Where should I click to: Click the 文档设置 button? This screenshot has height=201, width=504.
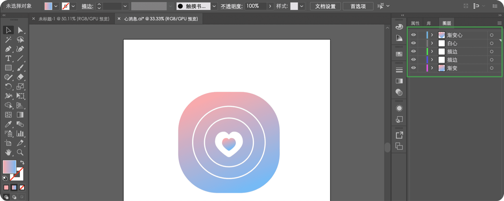325,6
